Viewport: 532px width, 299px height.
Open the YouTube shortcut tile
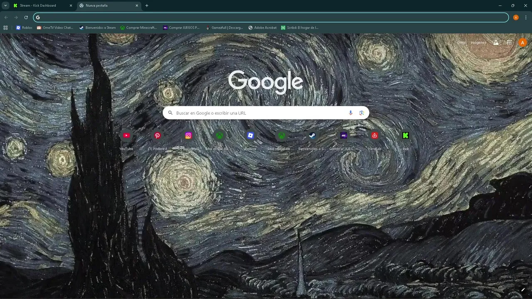click(x=126, y=140)
